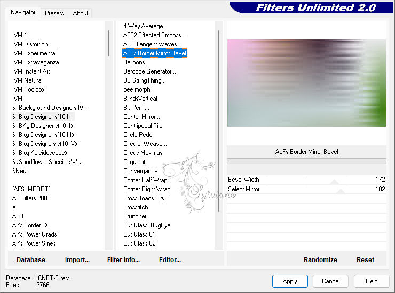The height and width of the screenshot is (293, 395).
Task: Click Import... button
Action: pyautogui.click(x=77, y=260)
